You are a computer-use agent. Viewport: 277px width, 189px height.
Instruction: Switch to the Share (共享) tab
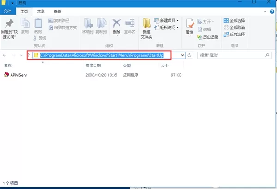[41, 12]
